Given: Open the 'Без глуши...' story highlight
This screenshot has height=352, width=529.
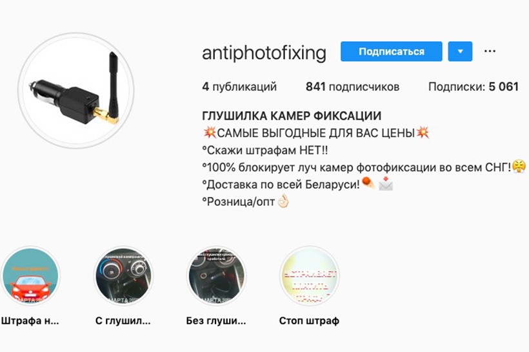Looking at the screenshot, I should coord(216,276).
